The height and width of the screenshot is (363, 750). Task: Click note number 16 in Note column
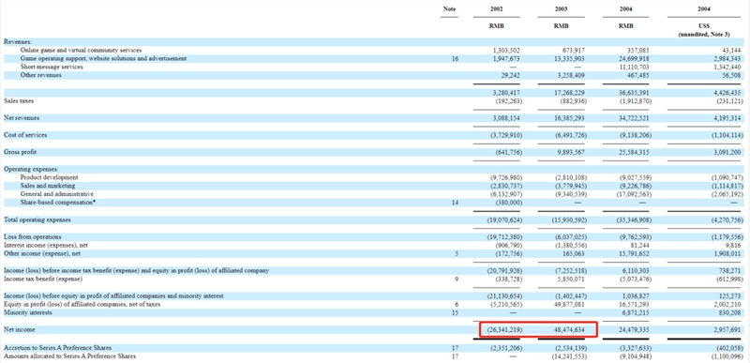455,59
